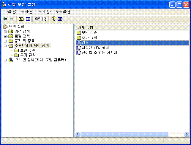The height and width of the screenshot is (145, 191).
Task: Select 로컬 정책 in tree
Action: tap(22, 36)
